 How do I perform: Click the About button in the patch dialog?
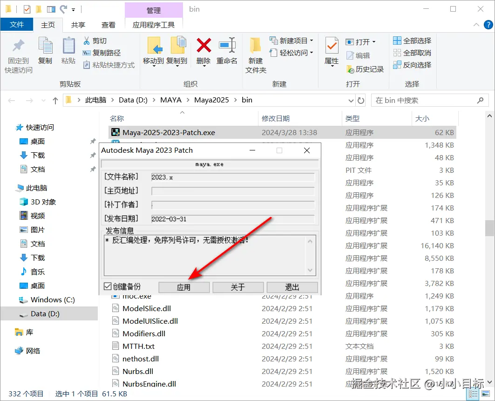[238, 287]
